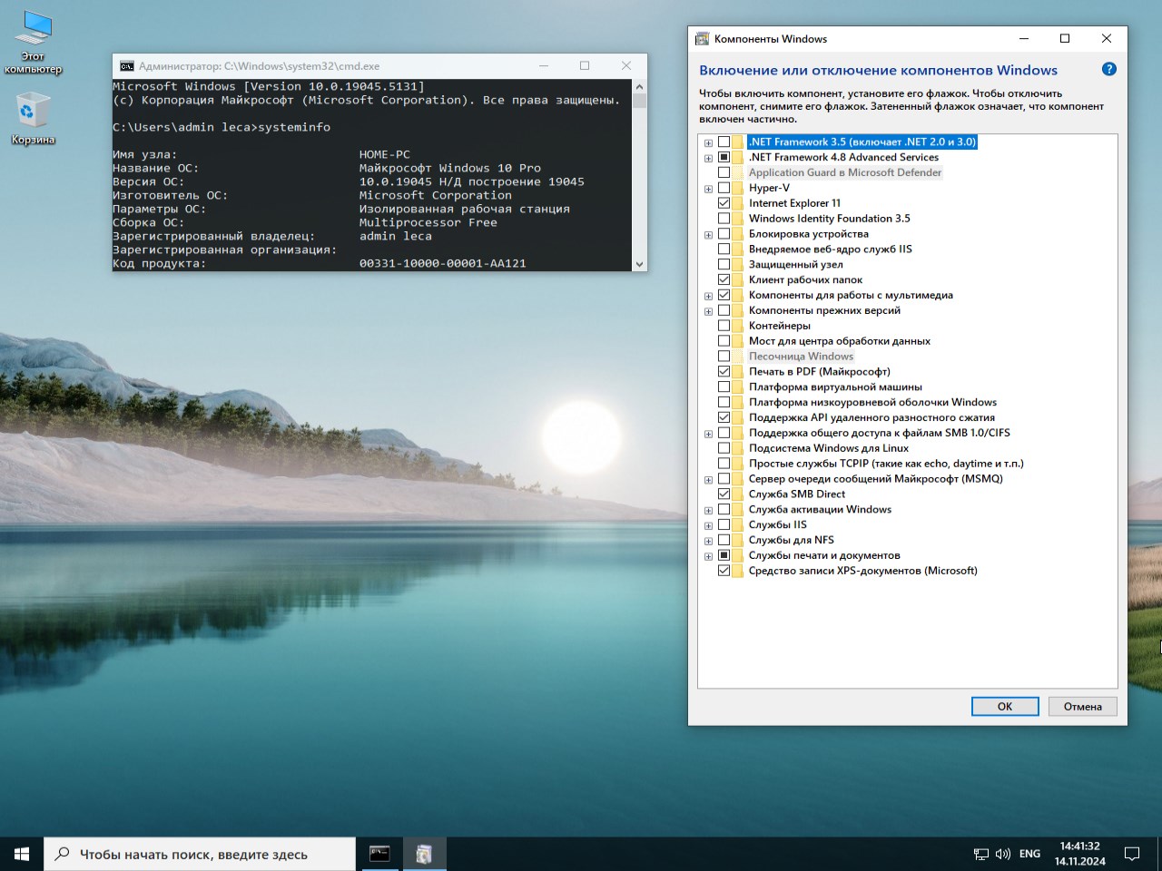1162x871 pixels.
Task: Click the taskbar search input field
Action: tap(200, 854)
